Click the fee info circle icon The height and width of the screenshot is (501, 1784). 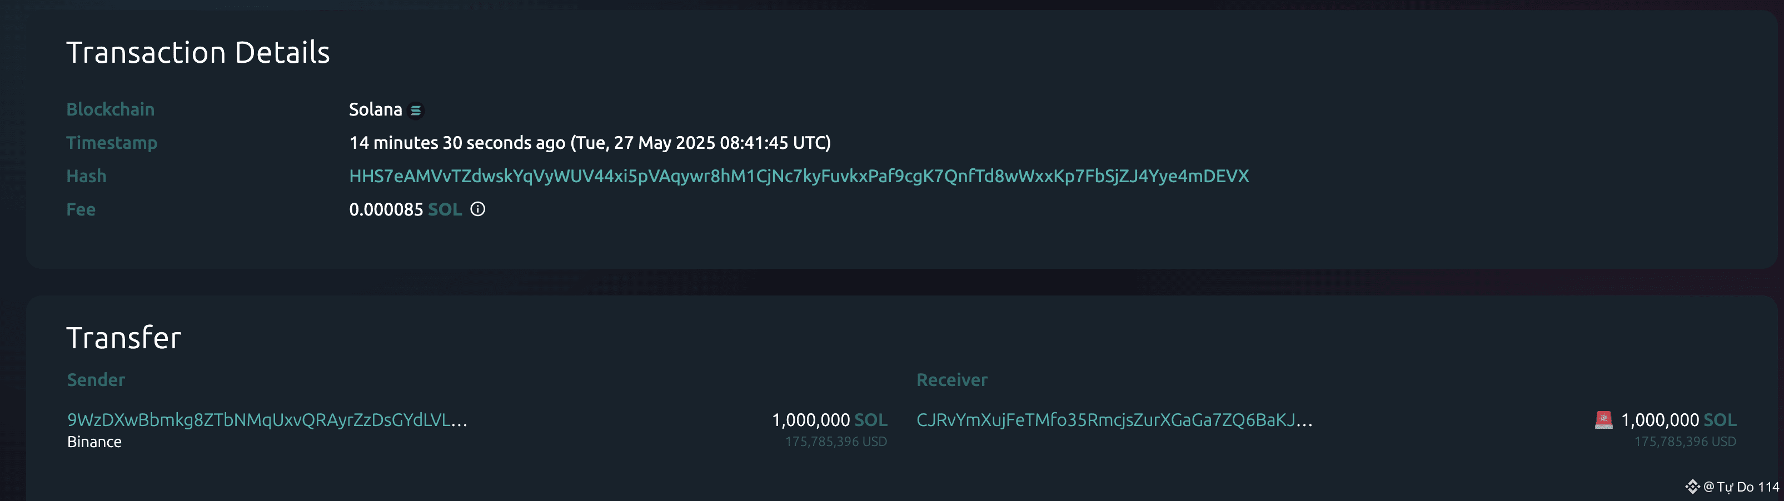[479, 209]
